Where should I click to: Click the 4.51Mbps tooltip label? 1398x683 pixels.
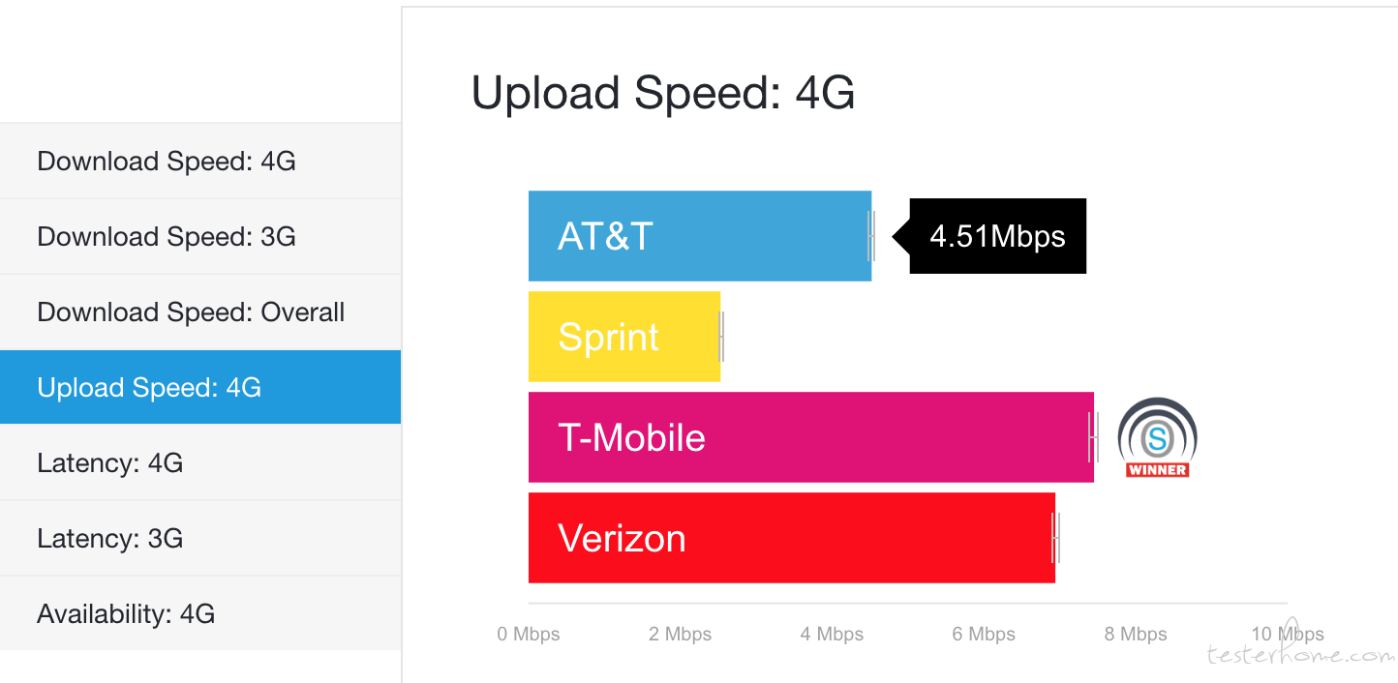[997, 236]
